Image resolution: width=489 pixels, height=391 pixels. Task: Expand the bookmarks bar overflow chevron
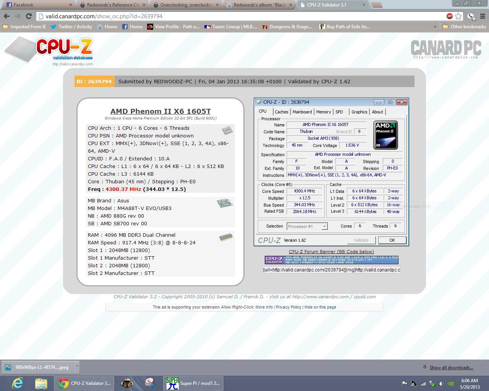pyautogui.click(x=435, y=27)
